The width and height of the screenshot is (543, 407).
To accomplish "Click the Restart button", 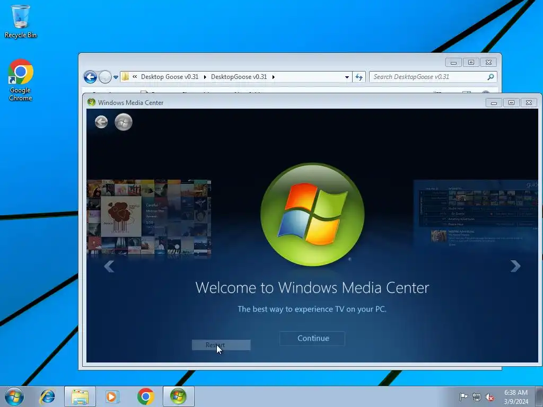I will pos(221,345).
